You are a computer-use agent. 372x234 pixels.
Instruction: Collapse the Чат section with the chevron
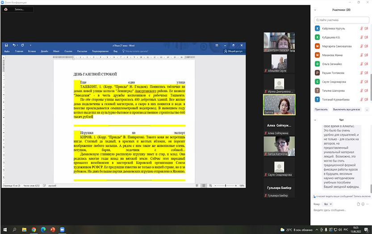click(314, 120)
